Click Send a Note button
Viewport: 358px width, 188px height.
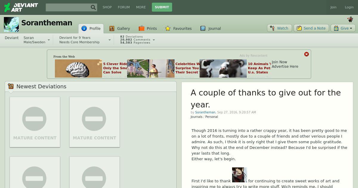[x=311, y=28]
